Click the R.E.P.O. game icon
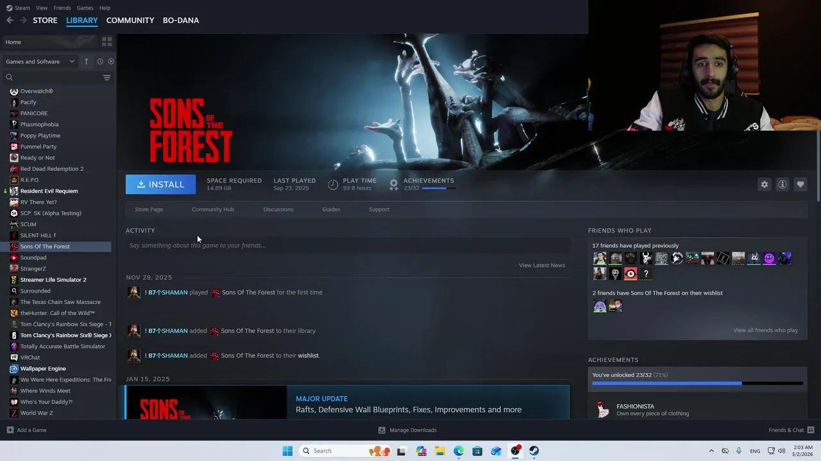The image size is (821, 461). click(14, 180)
